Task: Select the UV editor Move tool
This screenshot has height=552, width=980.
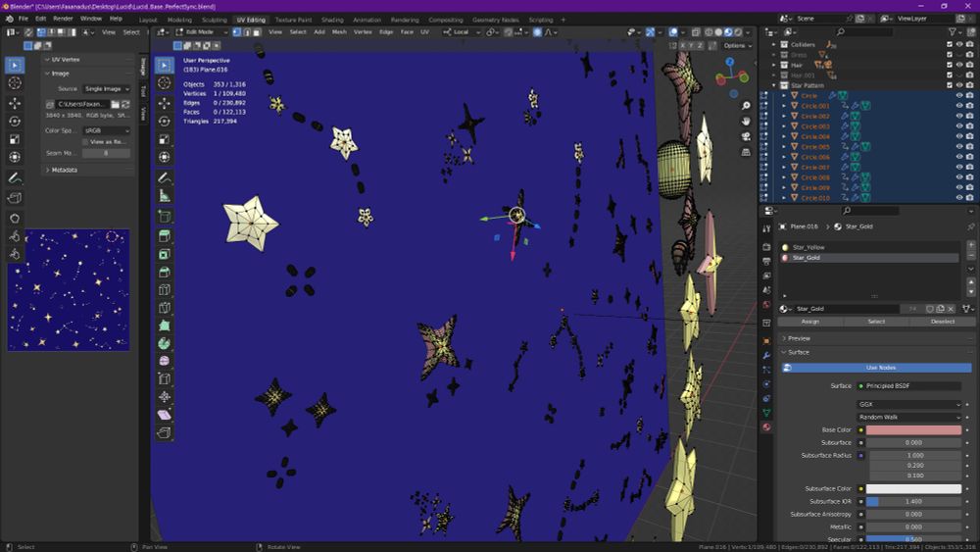Action: (x=15, y=103)
